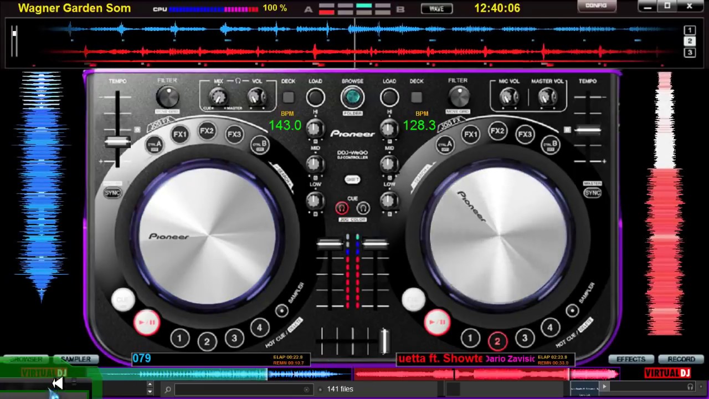
Task: Toggle left headphone CUE button
Action: [342, 208]
